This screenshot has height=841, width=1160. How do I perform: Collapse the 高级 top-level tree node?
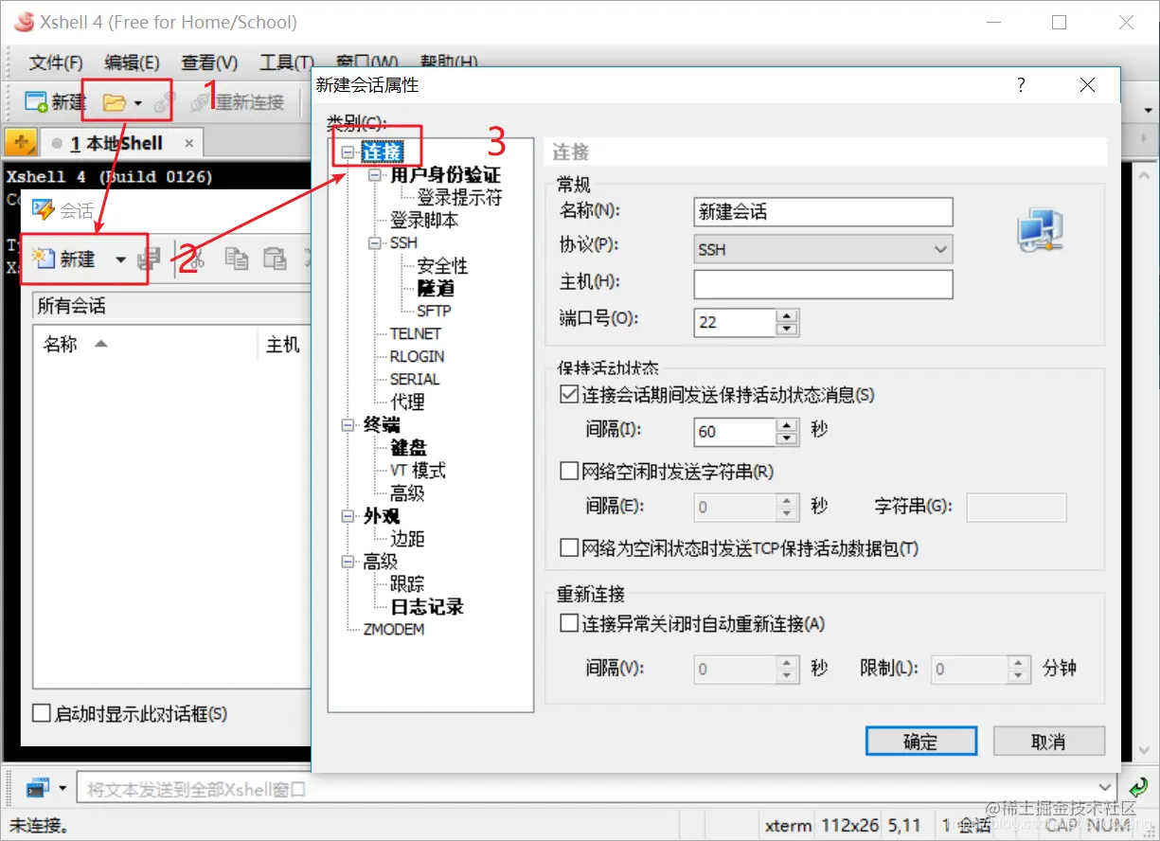pyautogui.click(x=348, y=562)
